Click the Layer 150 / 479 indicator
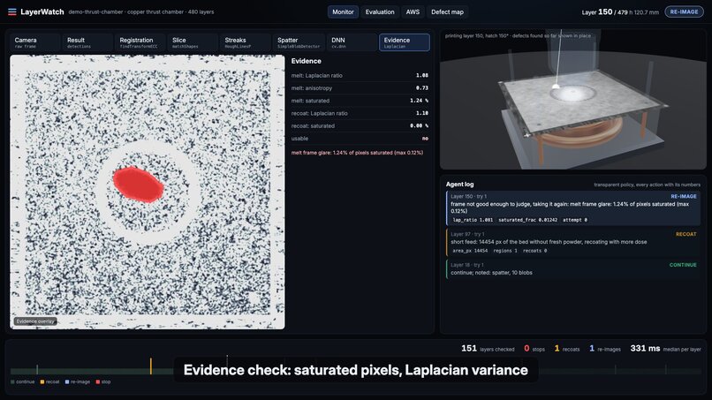712x400 pixels. [605, 11]
